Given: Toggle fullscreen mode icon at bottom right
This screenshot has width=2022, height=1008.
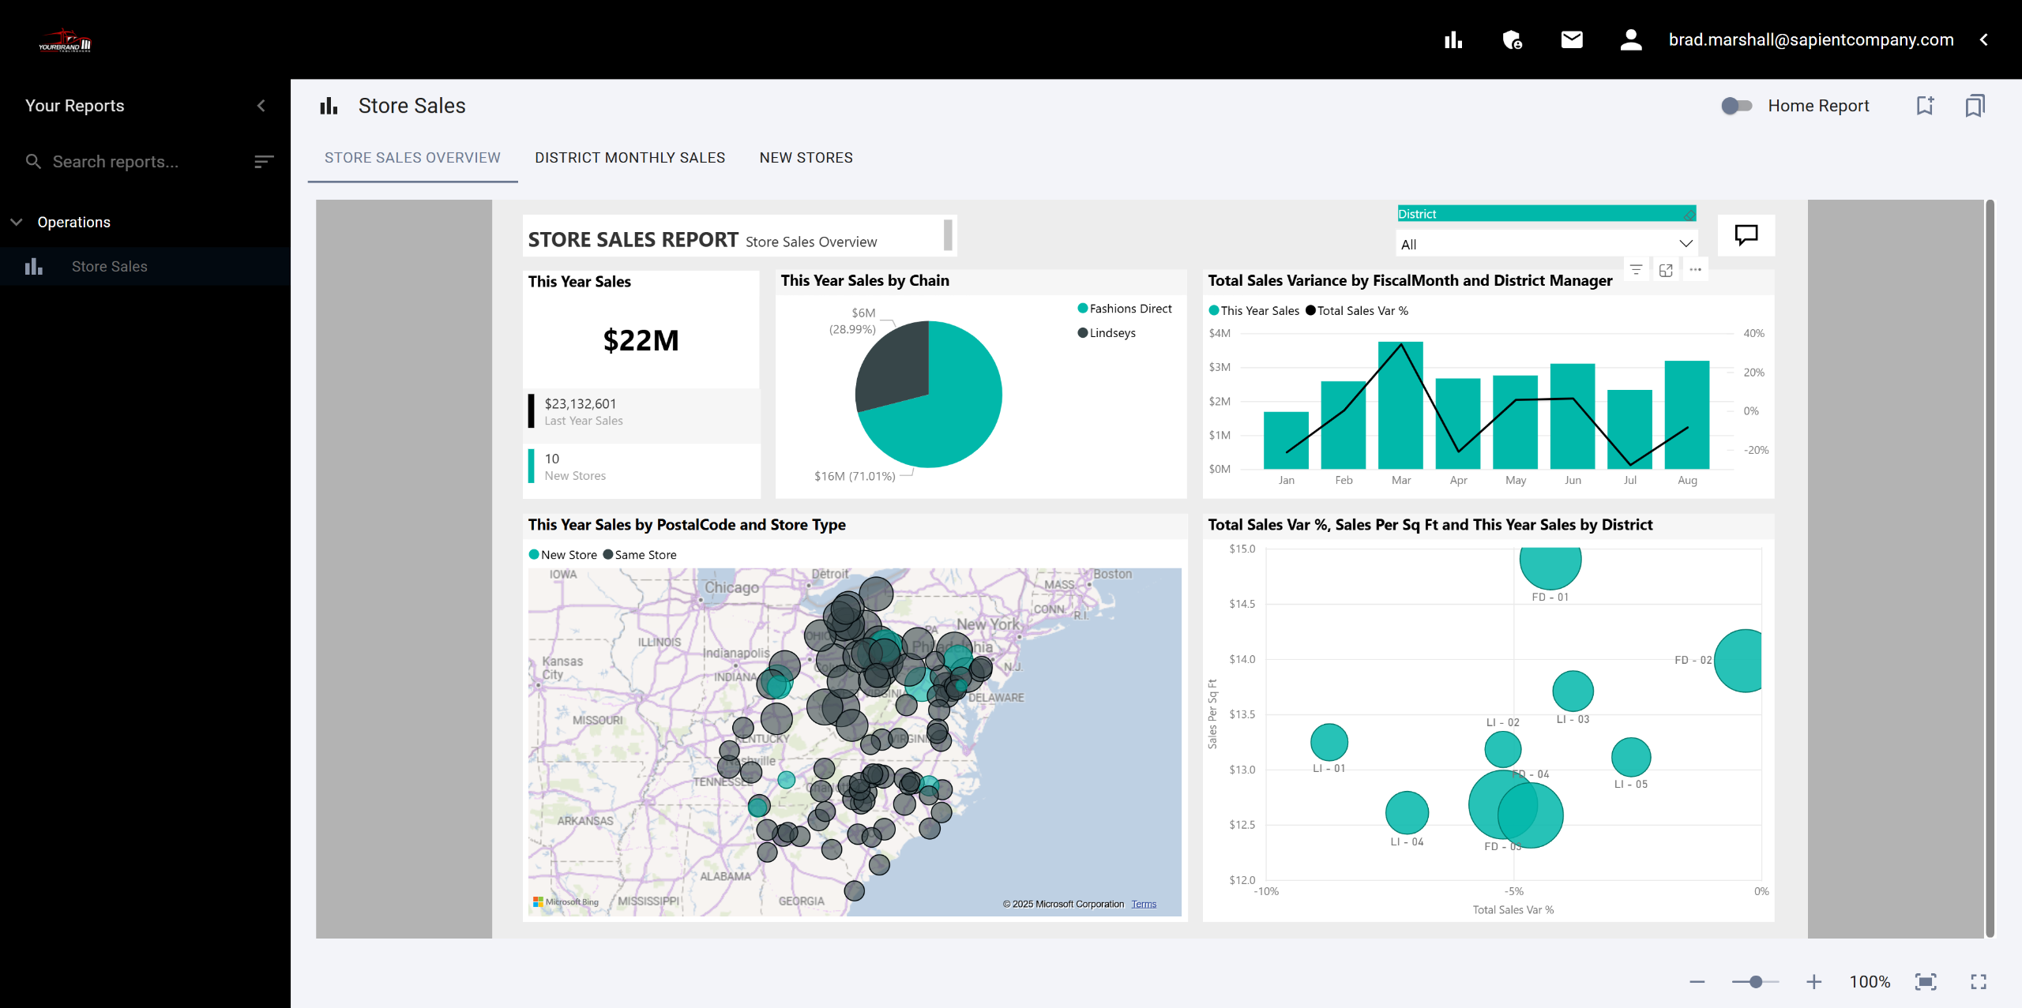Looking at the screenshot, I should click(1978, 981).
